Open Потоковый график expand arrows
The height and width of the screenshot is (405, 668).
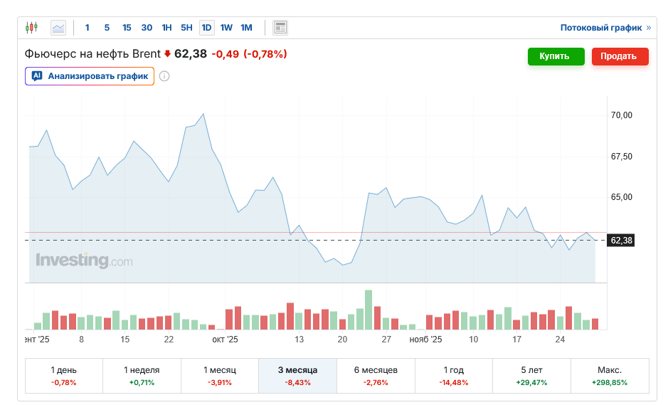click(x=648, y=28)
